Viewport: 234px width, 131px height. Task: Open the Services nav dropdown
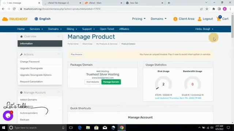point(36,29)
